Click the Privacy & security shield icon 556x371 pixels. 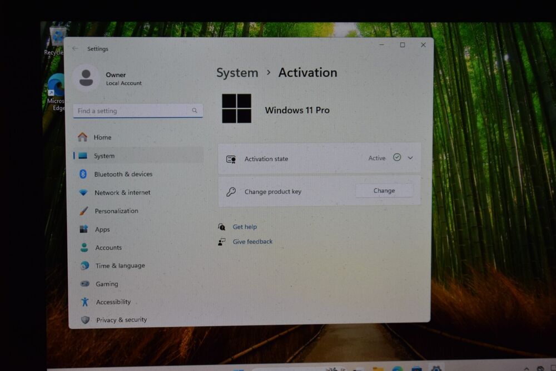tap(85, 320)
